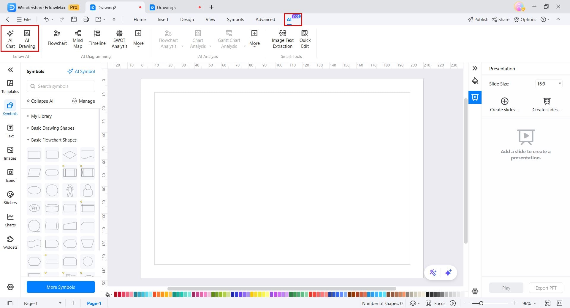Collapse the right Presentation panel

(475, 68)
